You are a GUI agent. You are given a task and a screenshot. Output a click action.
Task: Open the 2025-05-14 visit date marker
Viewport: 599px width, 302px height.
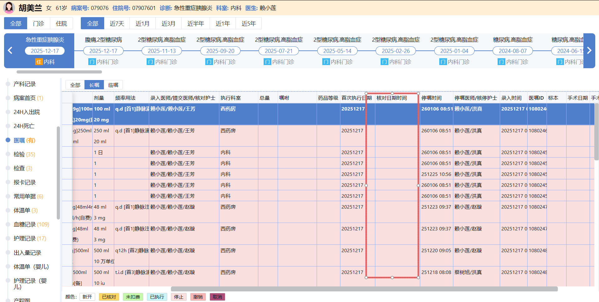(x=337, y=51)
